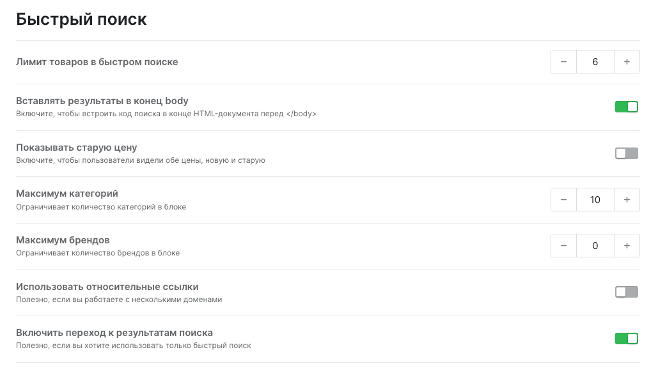Click the Использовать относительные ссылки label
This screenshot has width=658, height=373.
coord(107,287)
